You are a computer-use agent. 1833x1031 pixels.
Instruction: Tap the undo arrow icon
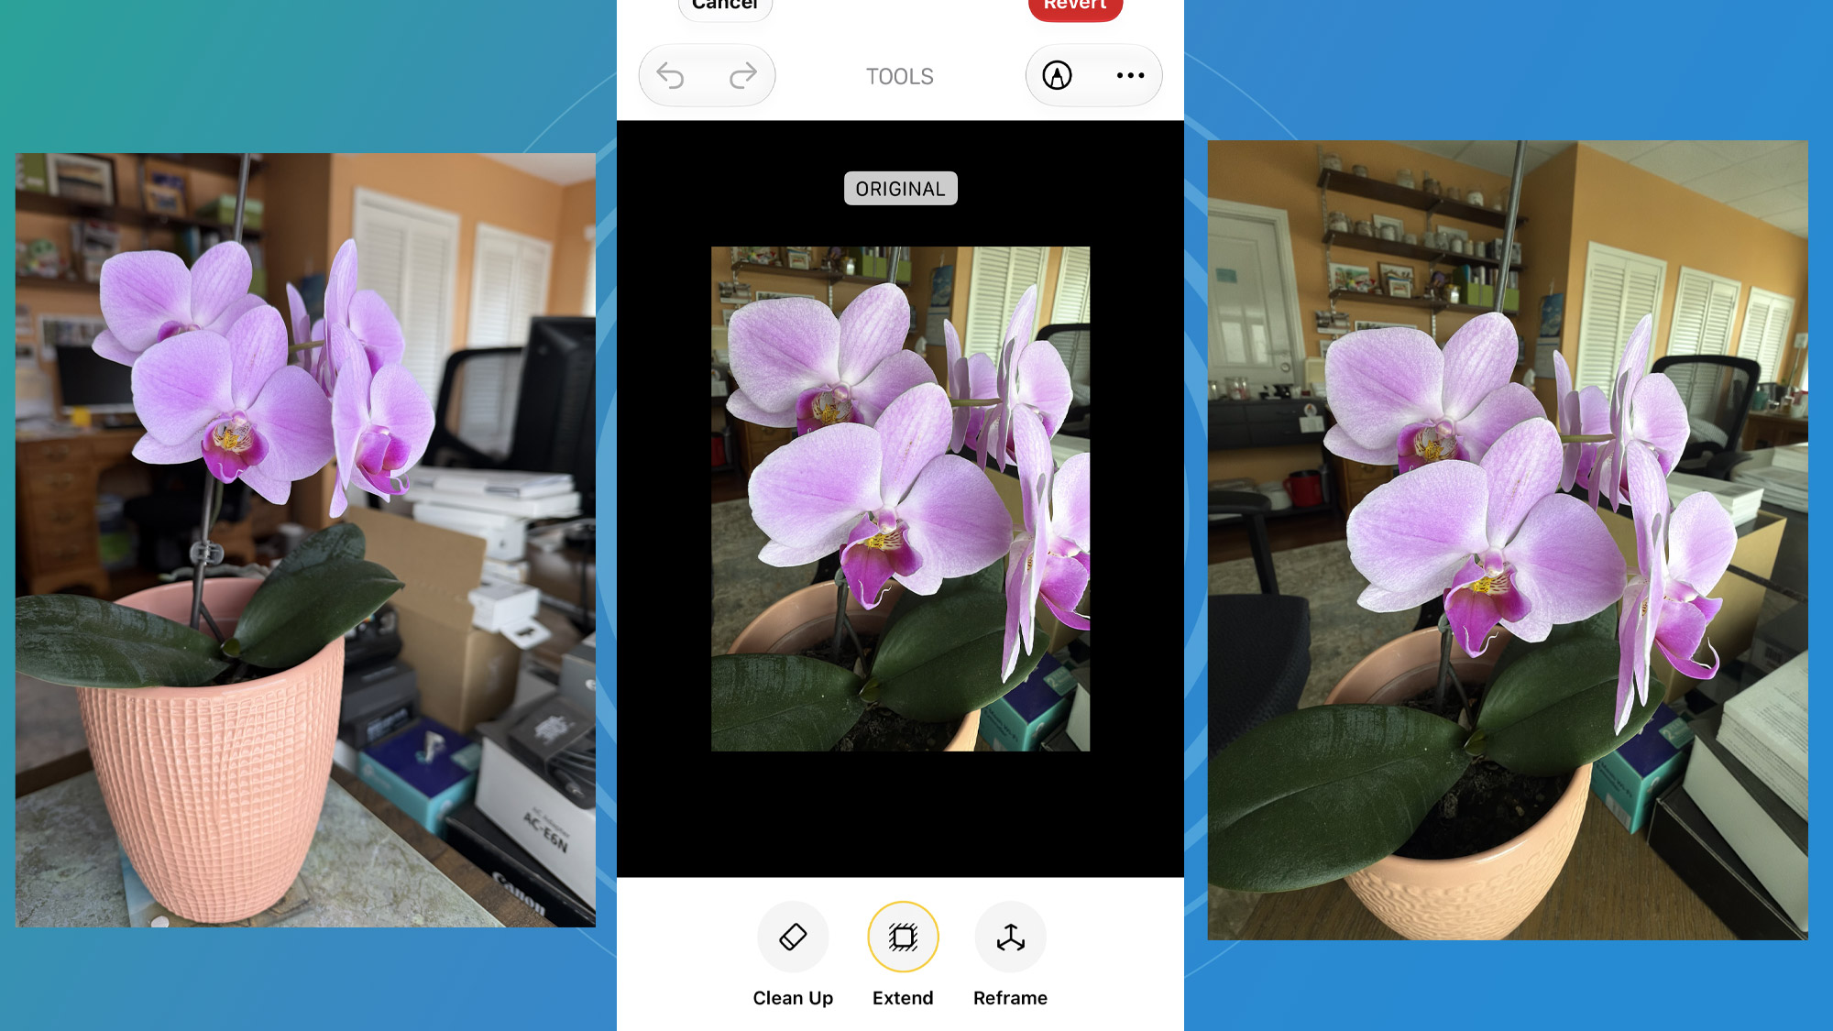(671, 76)
